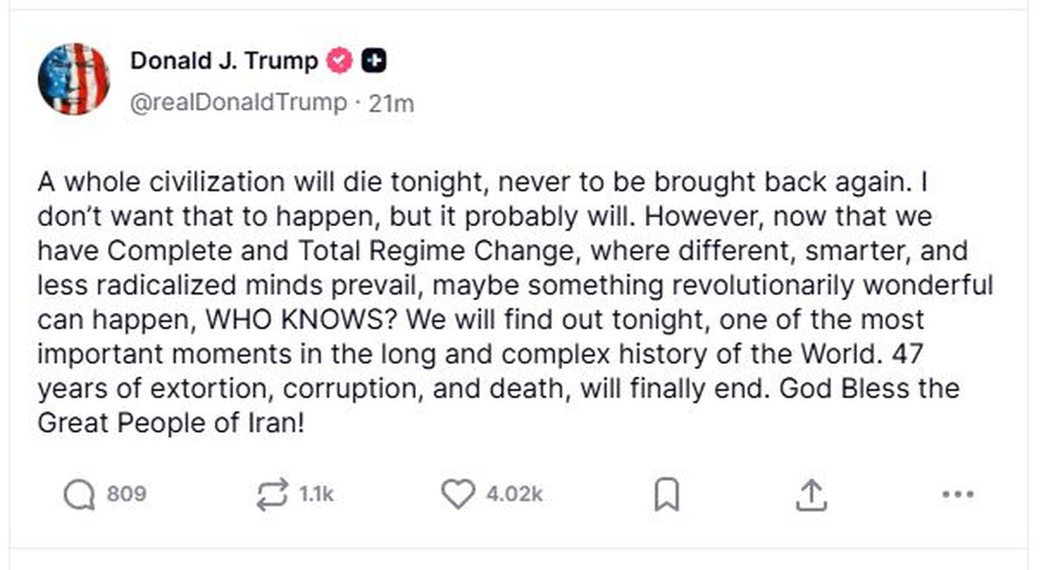Select the @realDonaldTrump handle
Image resolution: width=1046 pixels, height=570 pixels.
tap(239, 101)
